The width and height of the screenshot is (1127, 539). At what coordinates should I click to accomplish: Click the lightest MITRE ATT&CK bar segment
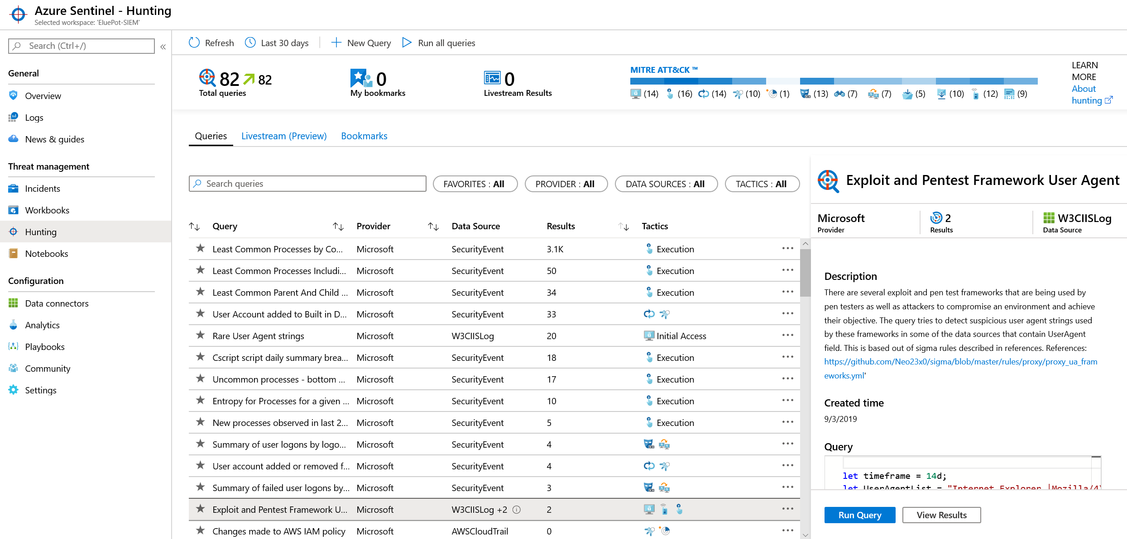point(783,81)
